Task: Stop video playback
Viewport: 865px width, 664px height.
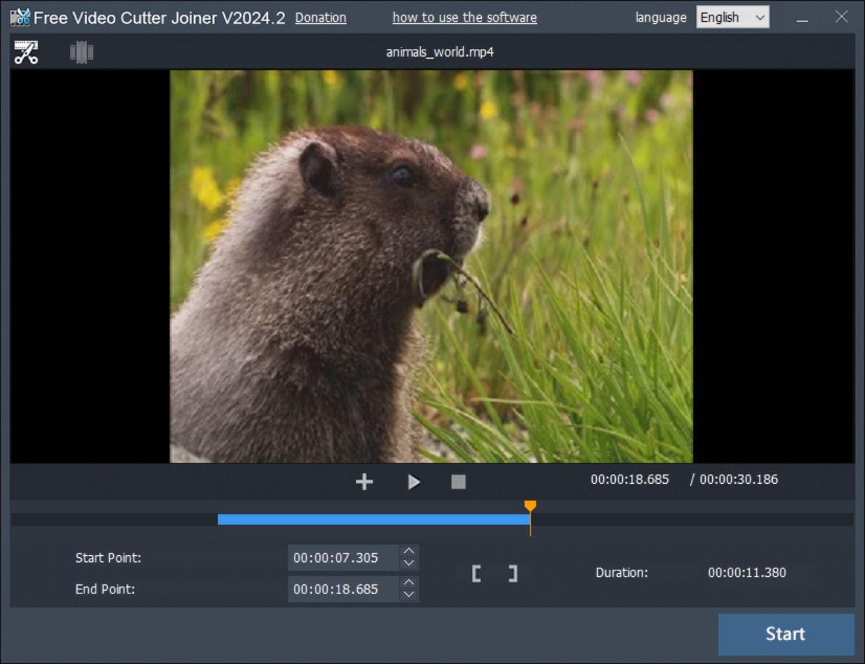Action: pos(458,481)
